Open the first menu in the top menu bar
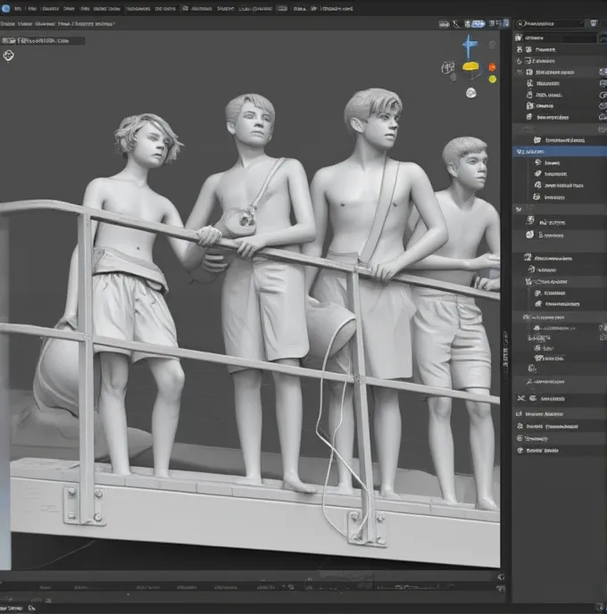 18,8
